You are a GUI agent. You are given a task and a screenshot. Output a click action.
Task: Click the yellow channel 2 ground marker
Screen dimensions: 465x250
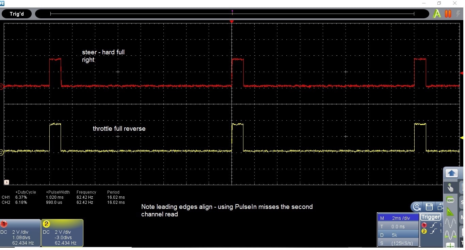[1, 153]
